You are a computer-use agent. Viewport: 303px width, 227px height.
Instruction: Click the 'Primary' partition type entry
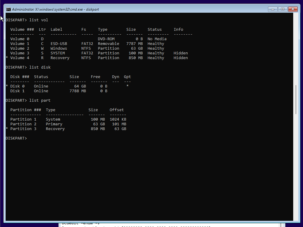pos(54,124)
